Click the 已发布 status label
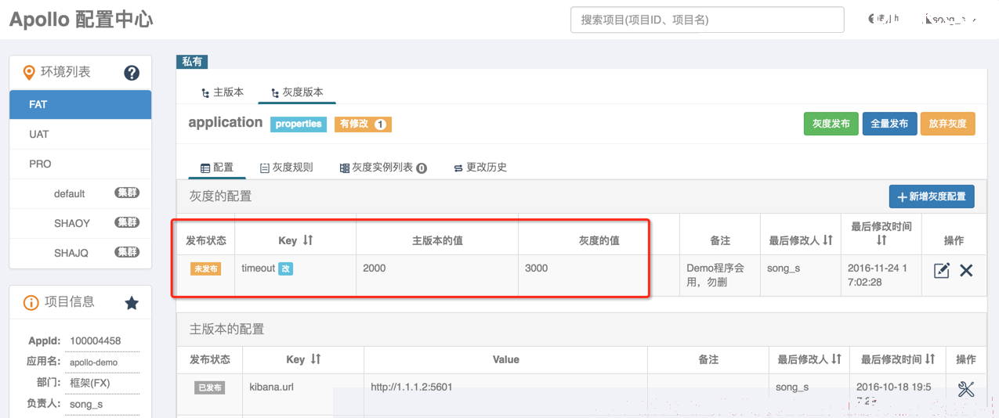The image size is (999, 418). click(x=210, y=387)
